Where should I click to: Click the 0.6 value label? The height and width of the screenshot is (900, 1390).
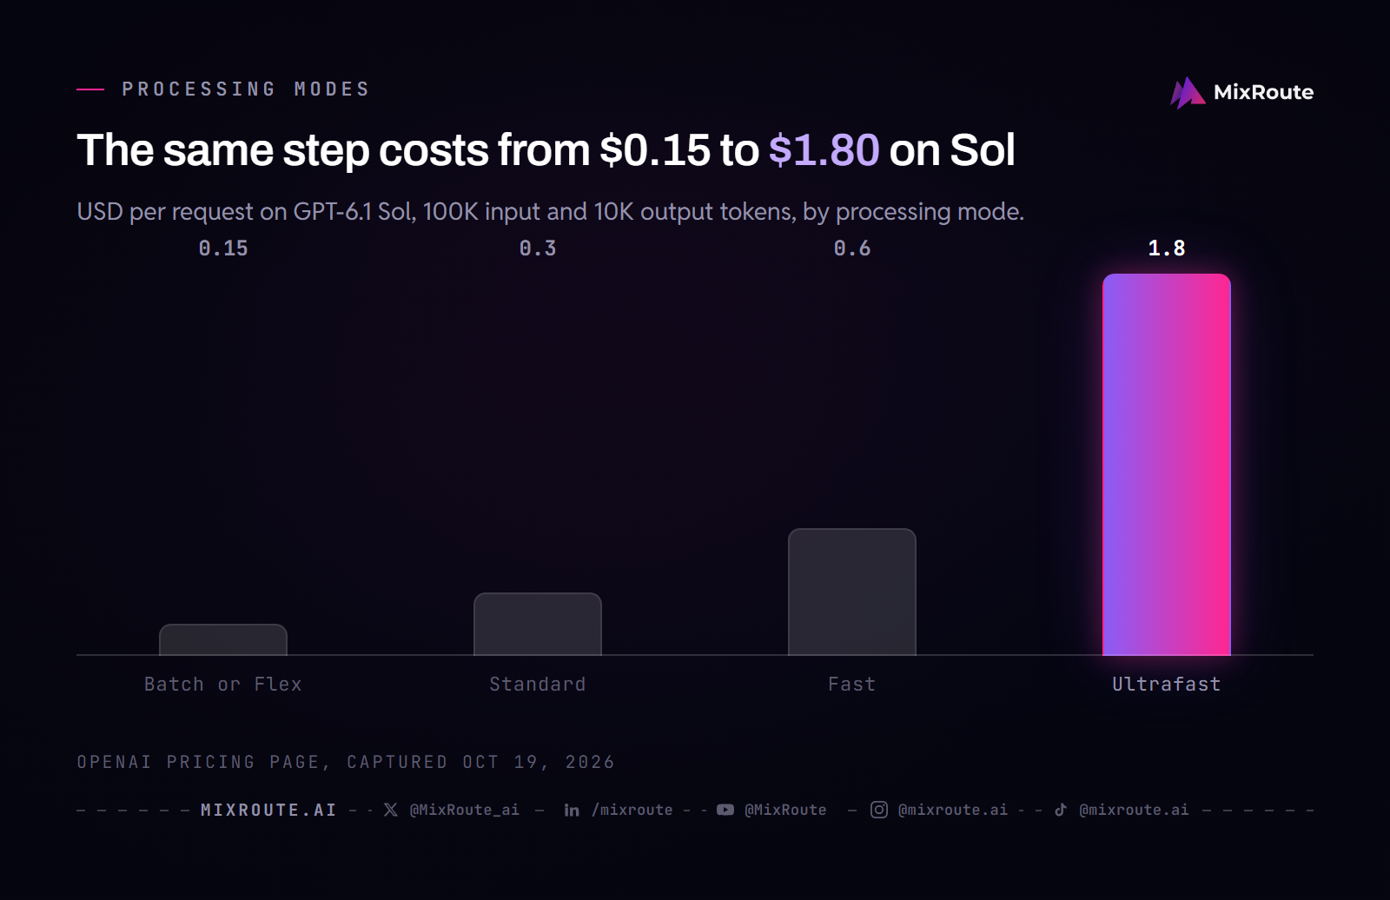[x=852, y=248]
